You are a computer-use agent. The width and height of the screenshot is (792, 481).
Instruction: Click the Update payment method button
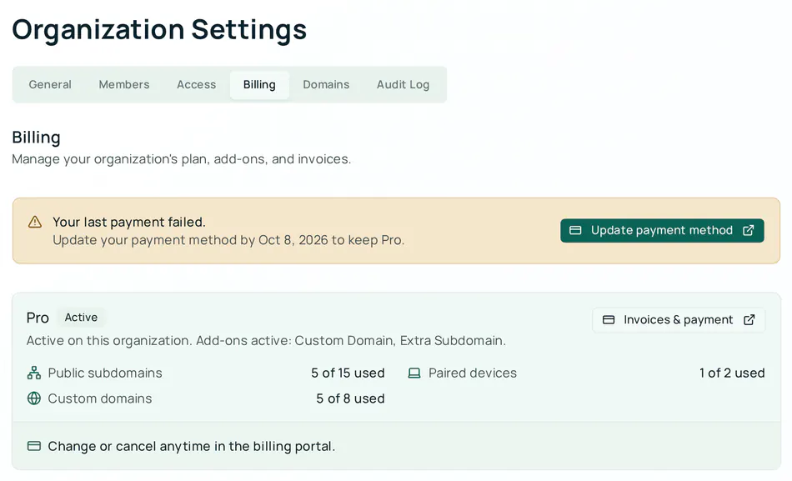tap(662, 230)
